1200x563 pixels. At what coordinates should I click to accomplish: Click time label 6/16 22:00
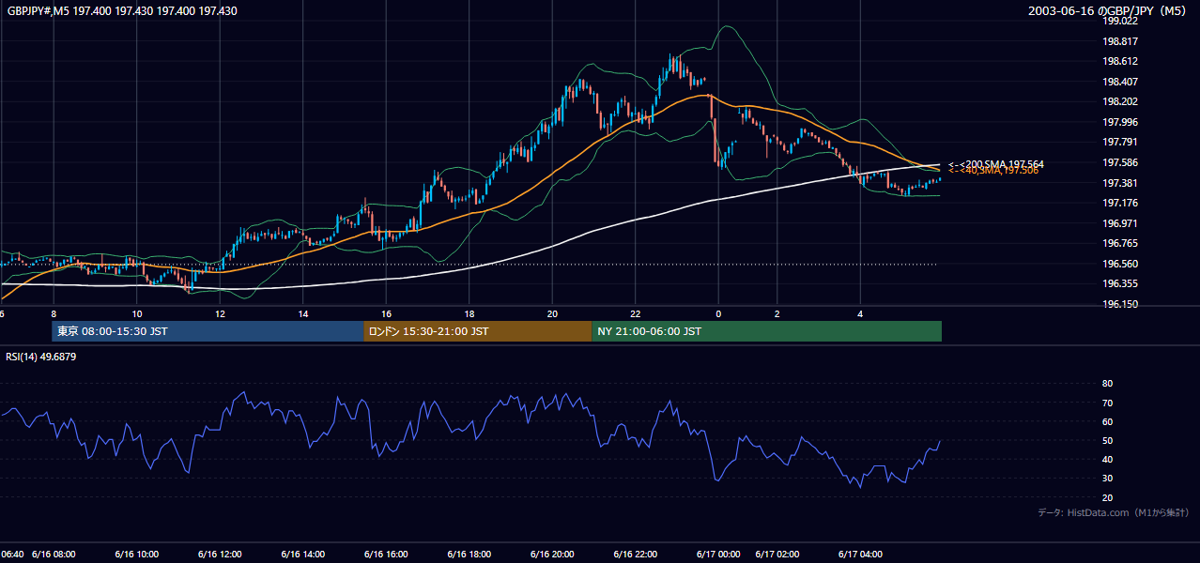[x=636, y=555]
